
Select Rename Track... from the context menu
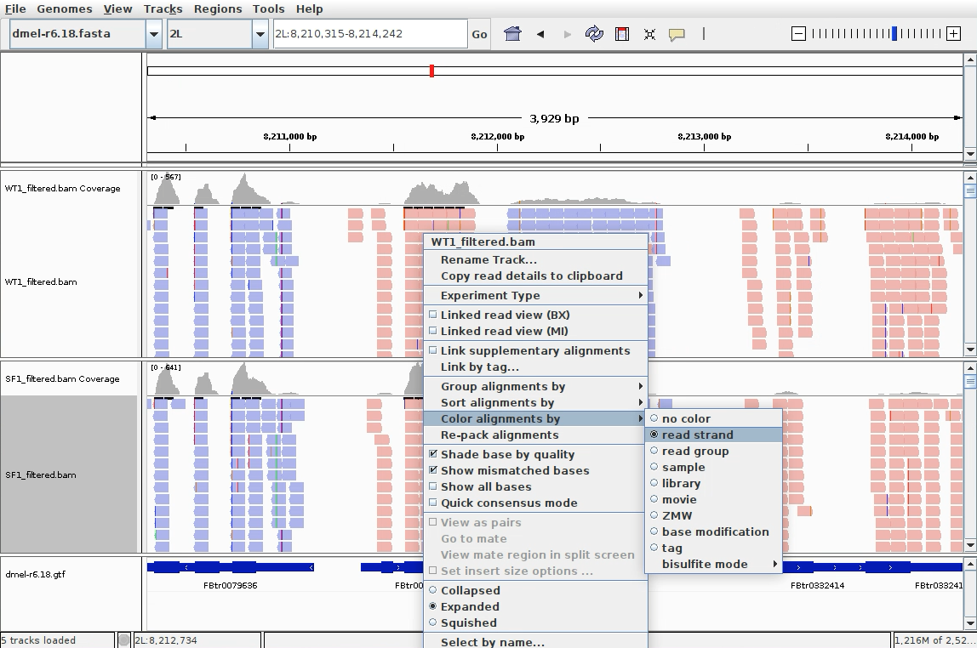(x=488, y=259)
